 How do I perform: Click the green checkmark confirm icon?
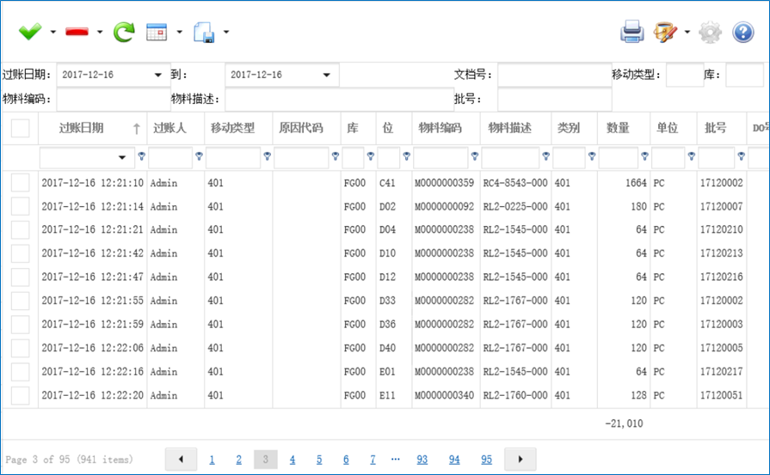pyautogui.click(x=30, y=33)
